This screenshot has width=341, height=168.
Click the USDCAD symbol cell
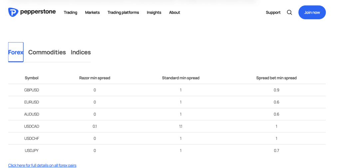point(32,127)
